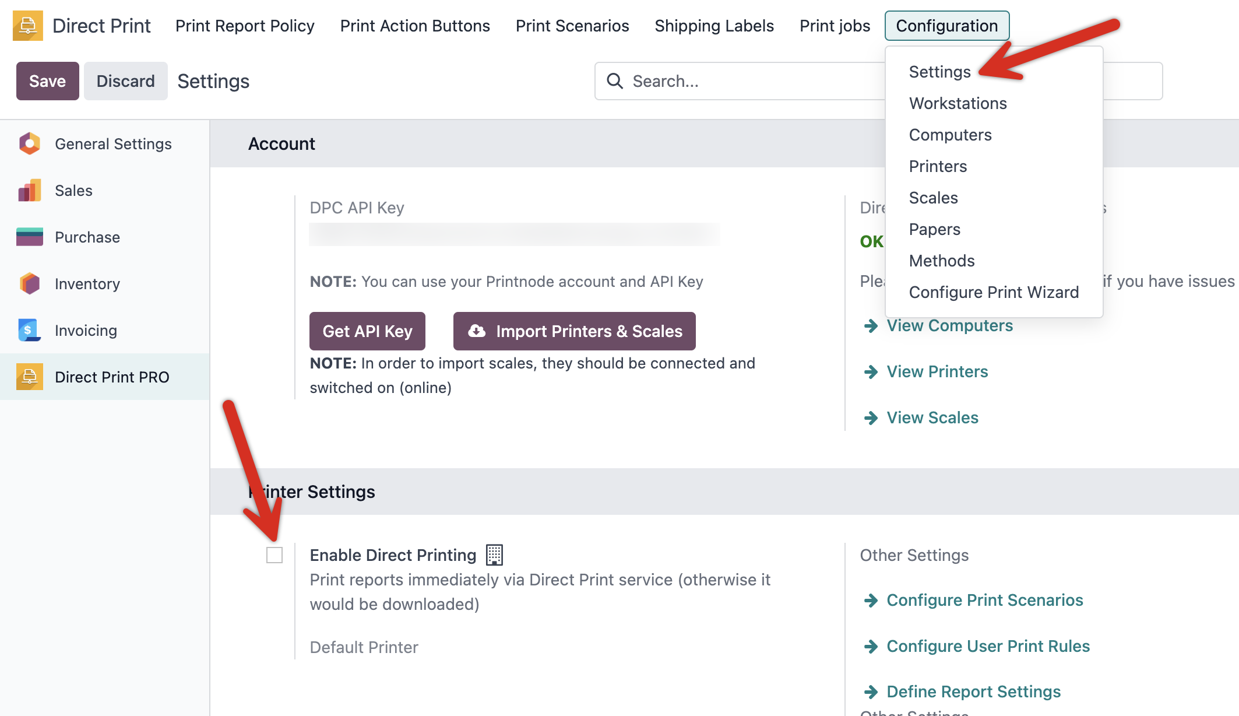Open Purchase settings in the sidebar
The width and height of the screenshot is (1239, 716).
click(105, 237)
